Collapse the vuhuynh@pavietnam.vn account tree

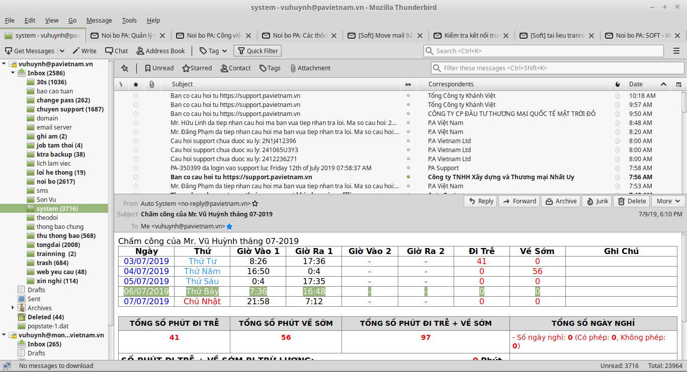(x=4, y=64)
